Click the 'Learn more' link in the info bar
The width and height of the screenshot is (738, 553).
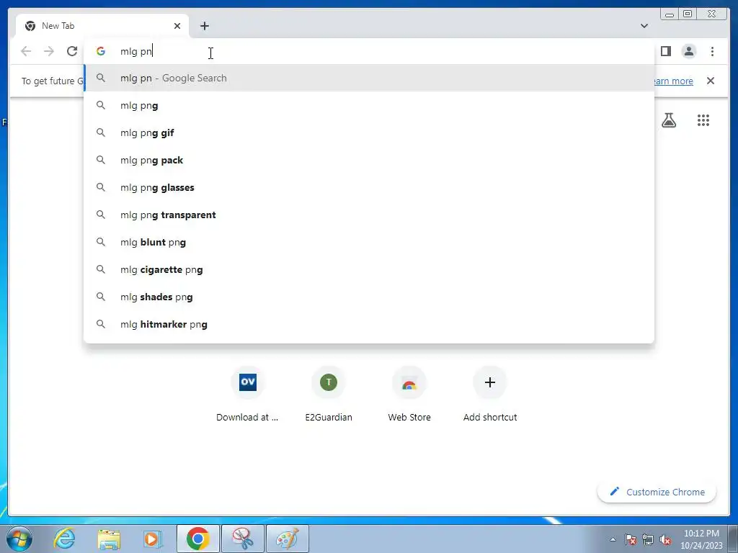(673, 81)
